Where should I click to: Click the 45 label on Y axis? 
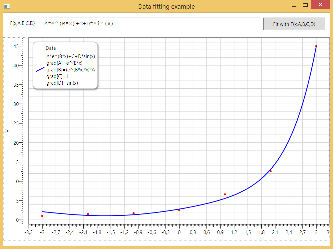tap(15, 46)
